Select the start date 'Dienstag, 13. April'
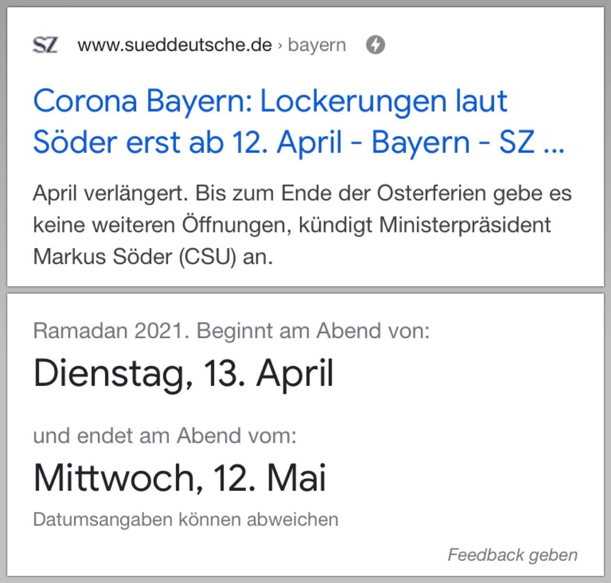 tap(183, 374)
